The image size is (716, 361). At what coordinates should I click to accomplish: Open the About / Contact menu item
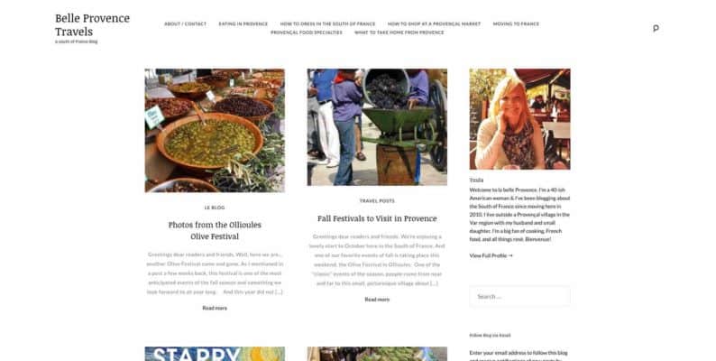click(x=185, y=23)
